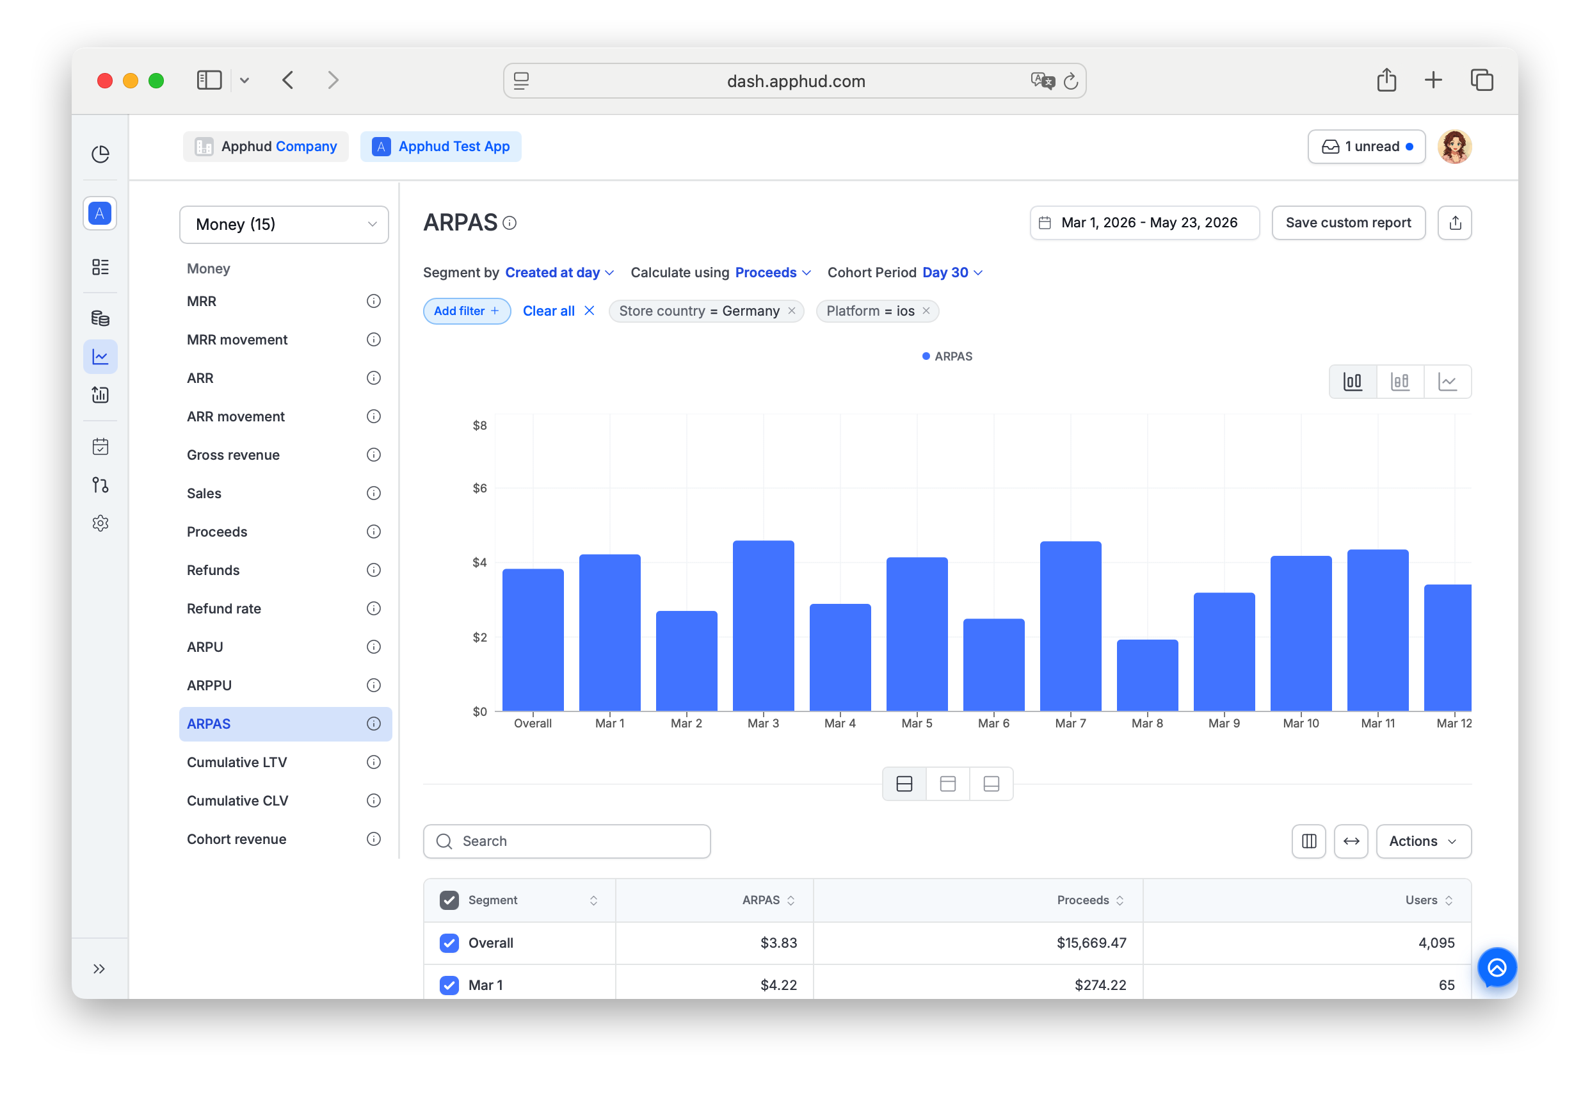Click the export share icon beside Save custom report
Screen dimensions: 1590x1095
tap(1455, 223)
